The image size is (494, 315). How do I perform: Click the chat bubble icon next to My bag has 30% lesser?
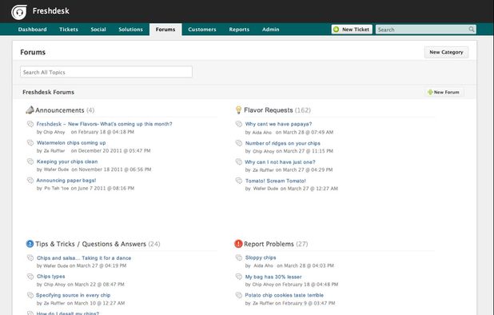[239, 277]
